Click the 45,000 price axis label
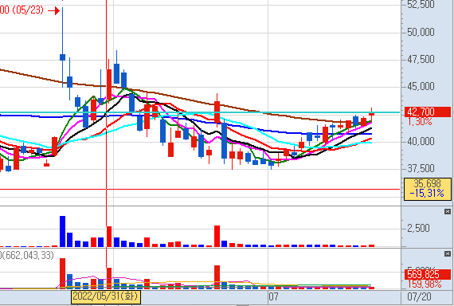The width and height of the screenshot is (454, 306). point(421,87)
